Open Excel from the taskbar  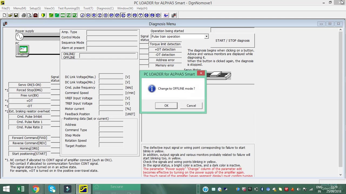[21, 189]
